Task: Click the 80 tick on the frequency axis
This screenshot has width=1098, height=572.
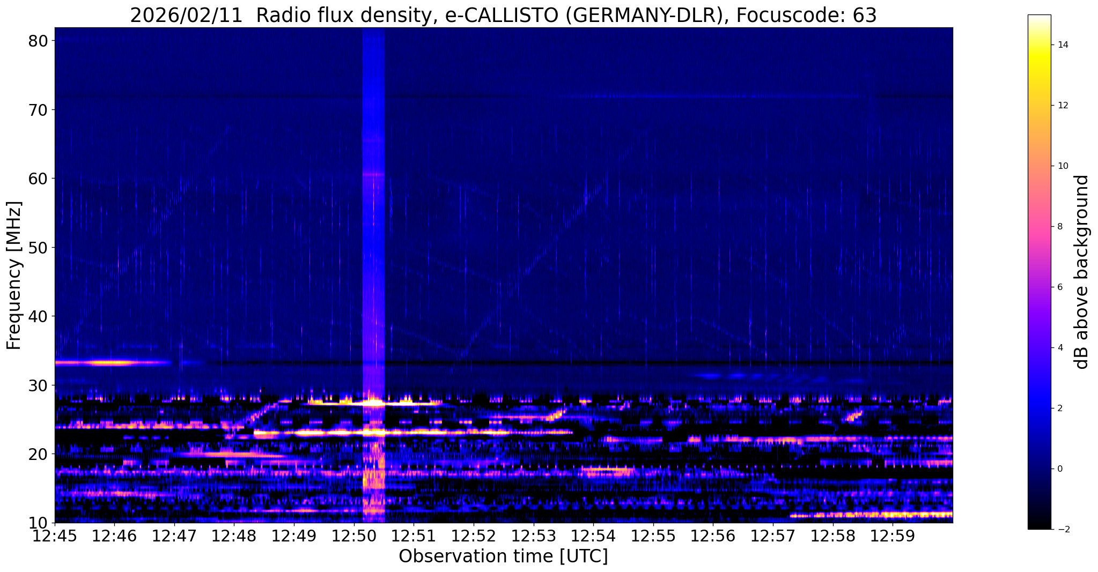Action: coord(39,41)
